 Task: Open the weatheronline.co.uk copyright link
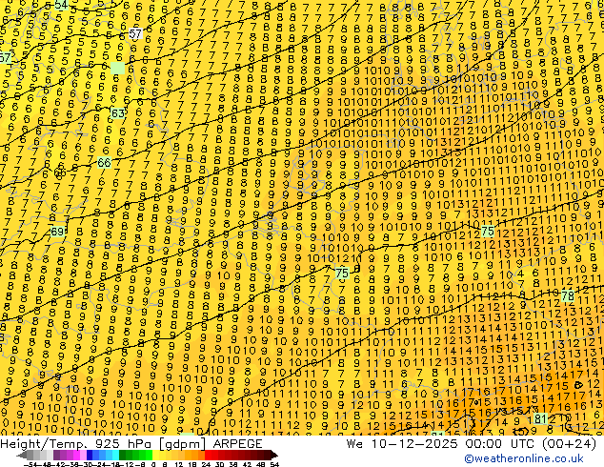[x=524, y=458]
